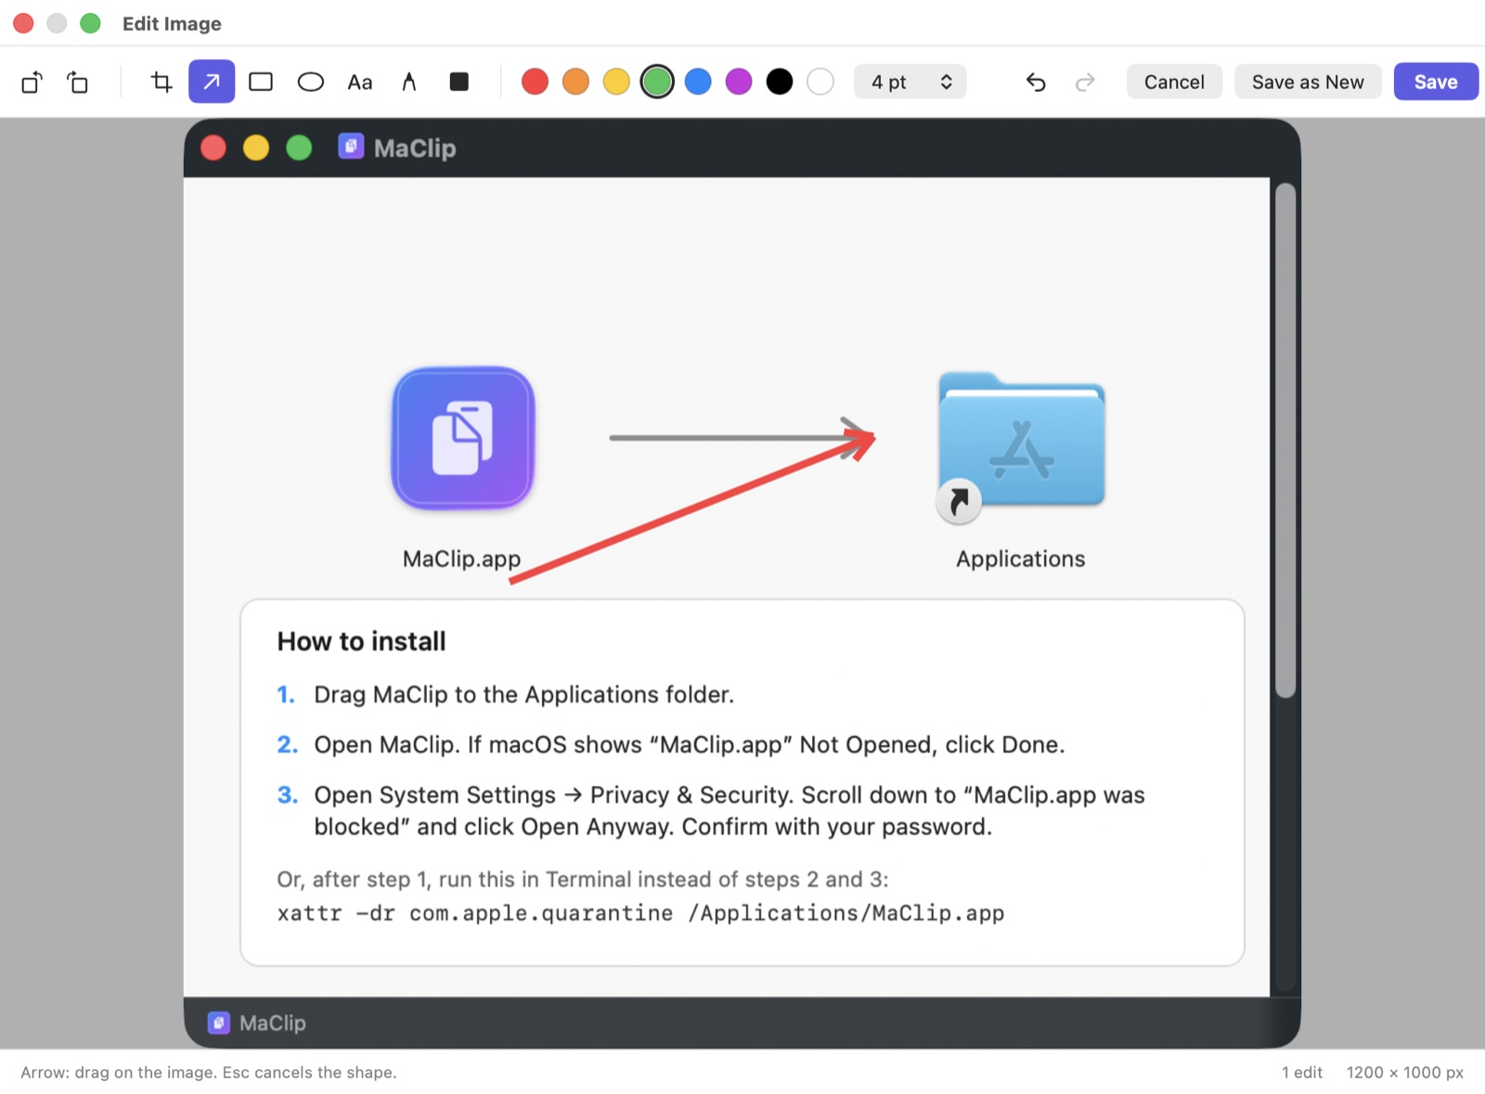Select the Ellipse shape tool
This screenshot has height=1094, width=1485.
(x=311, y=82)
